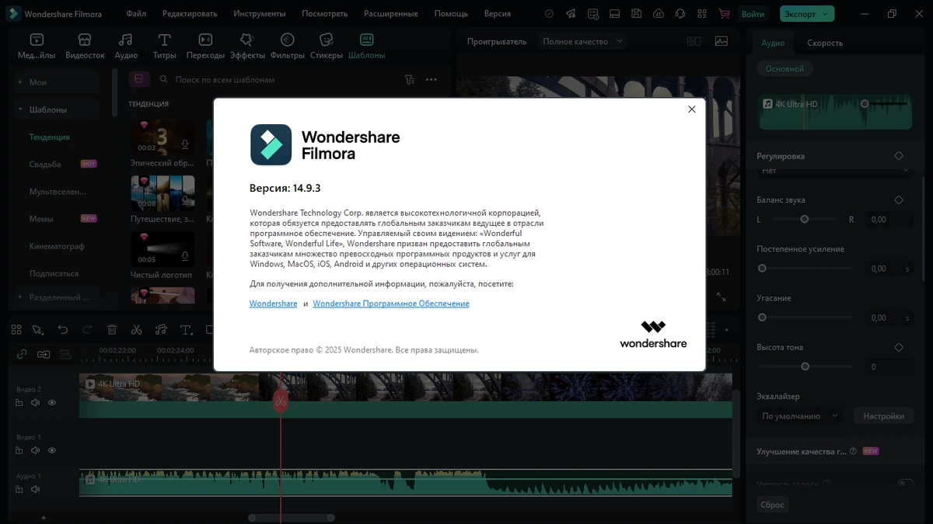
Task: Open the Версия menu
Action: point(498,14)
